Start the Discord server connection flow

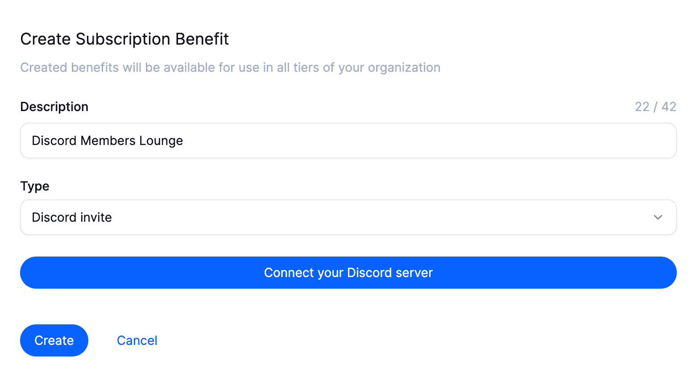pyautogui.click(x=348, y=273)
